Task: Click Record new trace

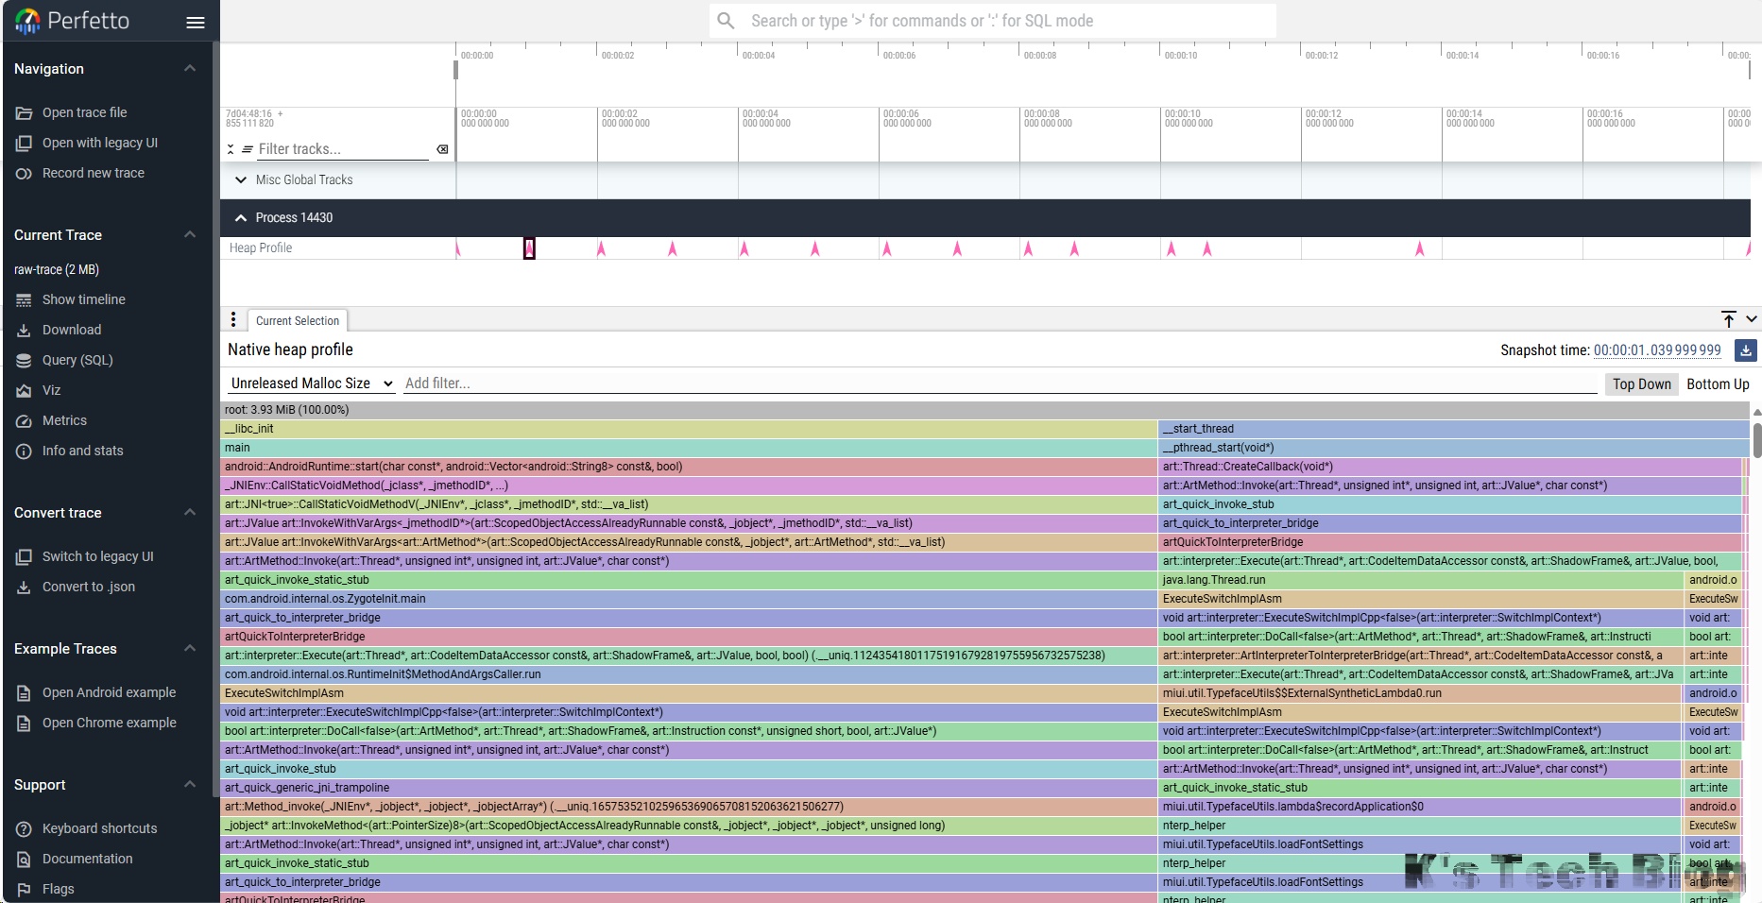Action: (93, 173)
